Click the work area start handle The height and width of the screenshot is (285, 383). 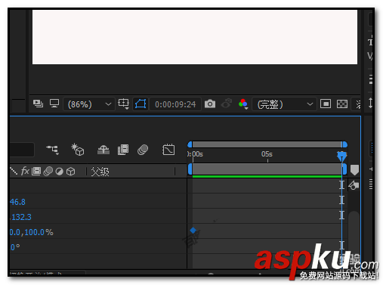190,169
